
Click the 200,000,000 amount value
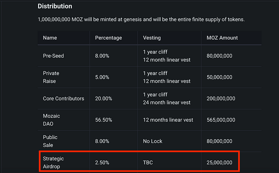pos(221,98)
